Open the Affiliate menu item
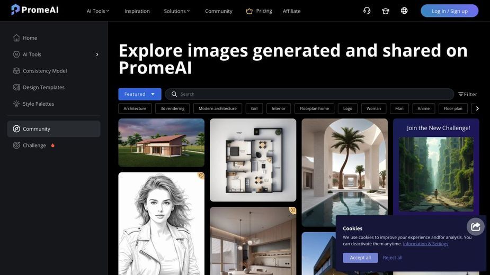The image size is (490, 275). pos(291,11)
